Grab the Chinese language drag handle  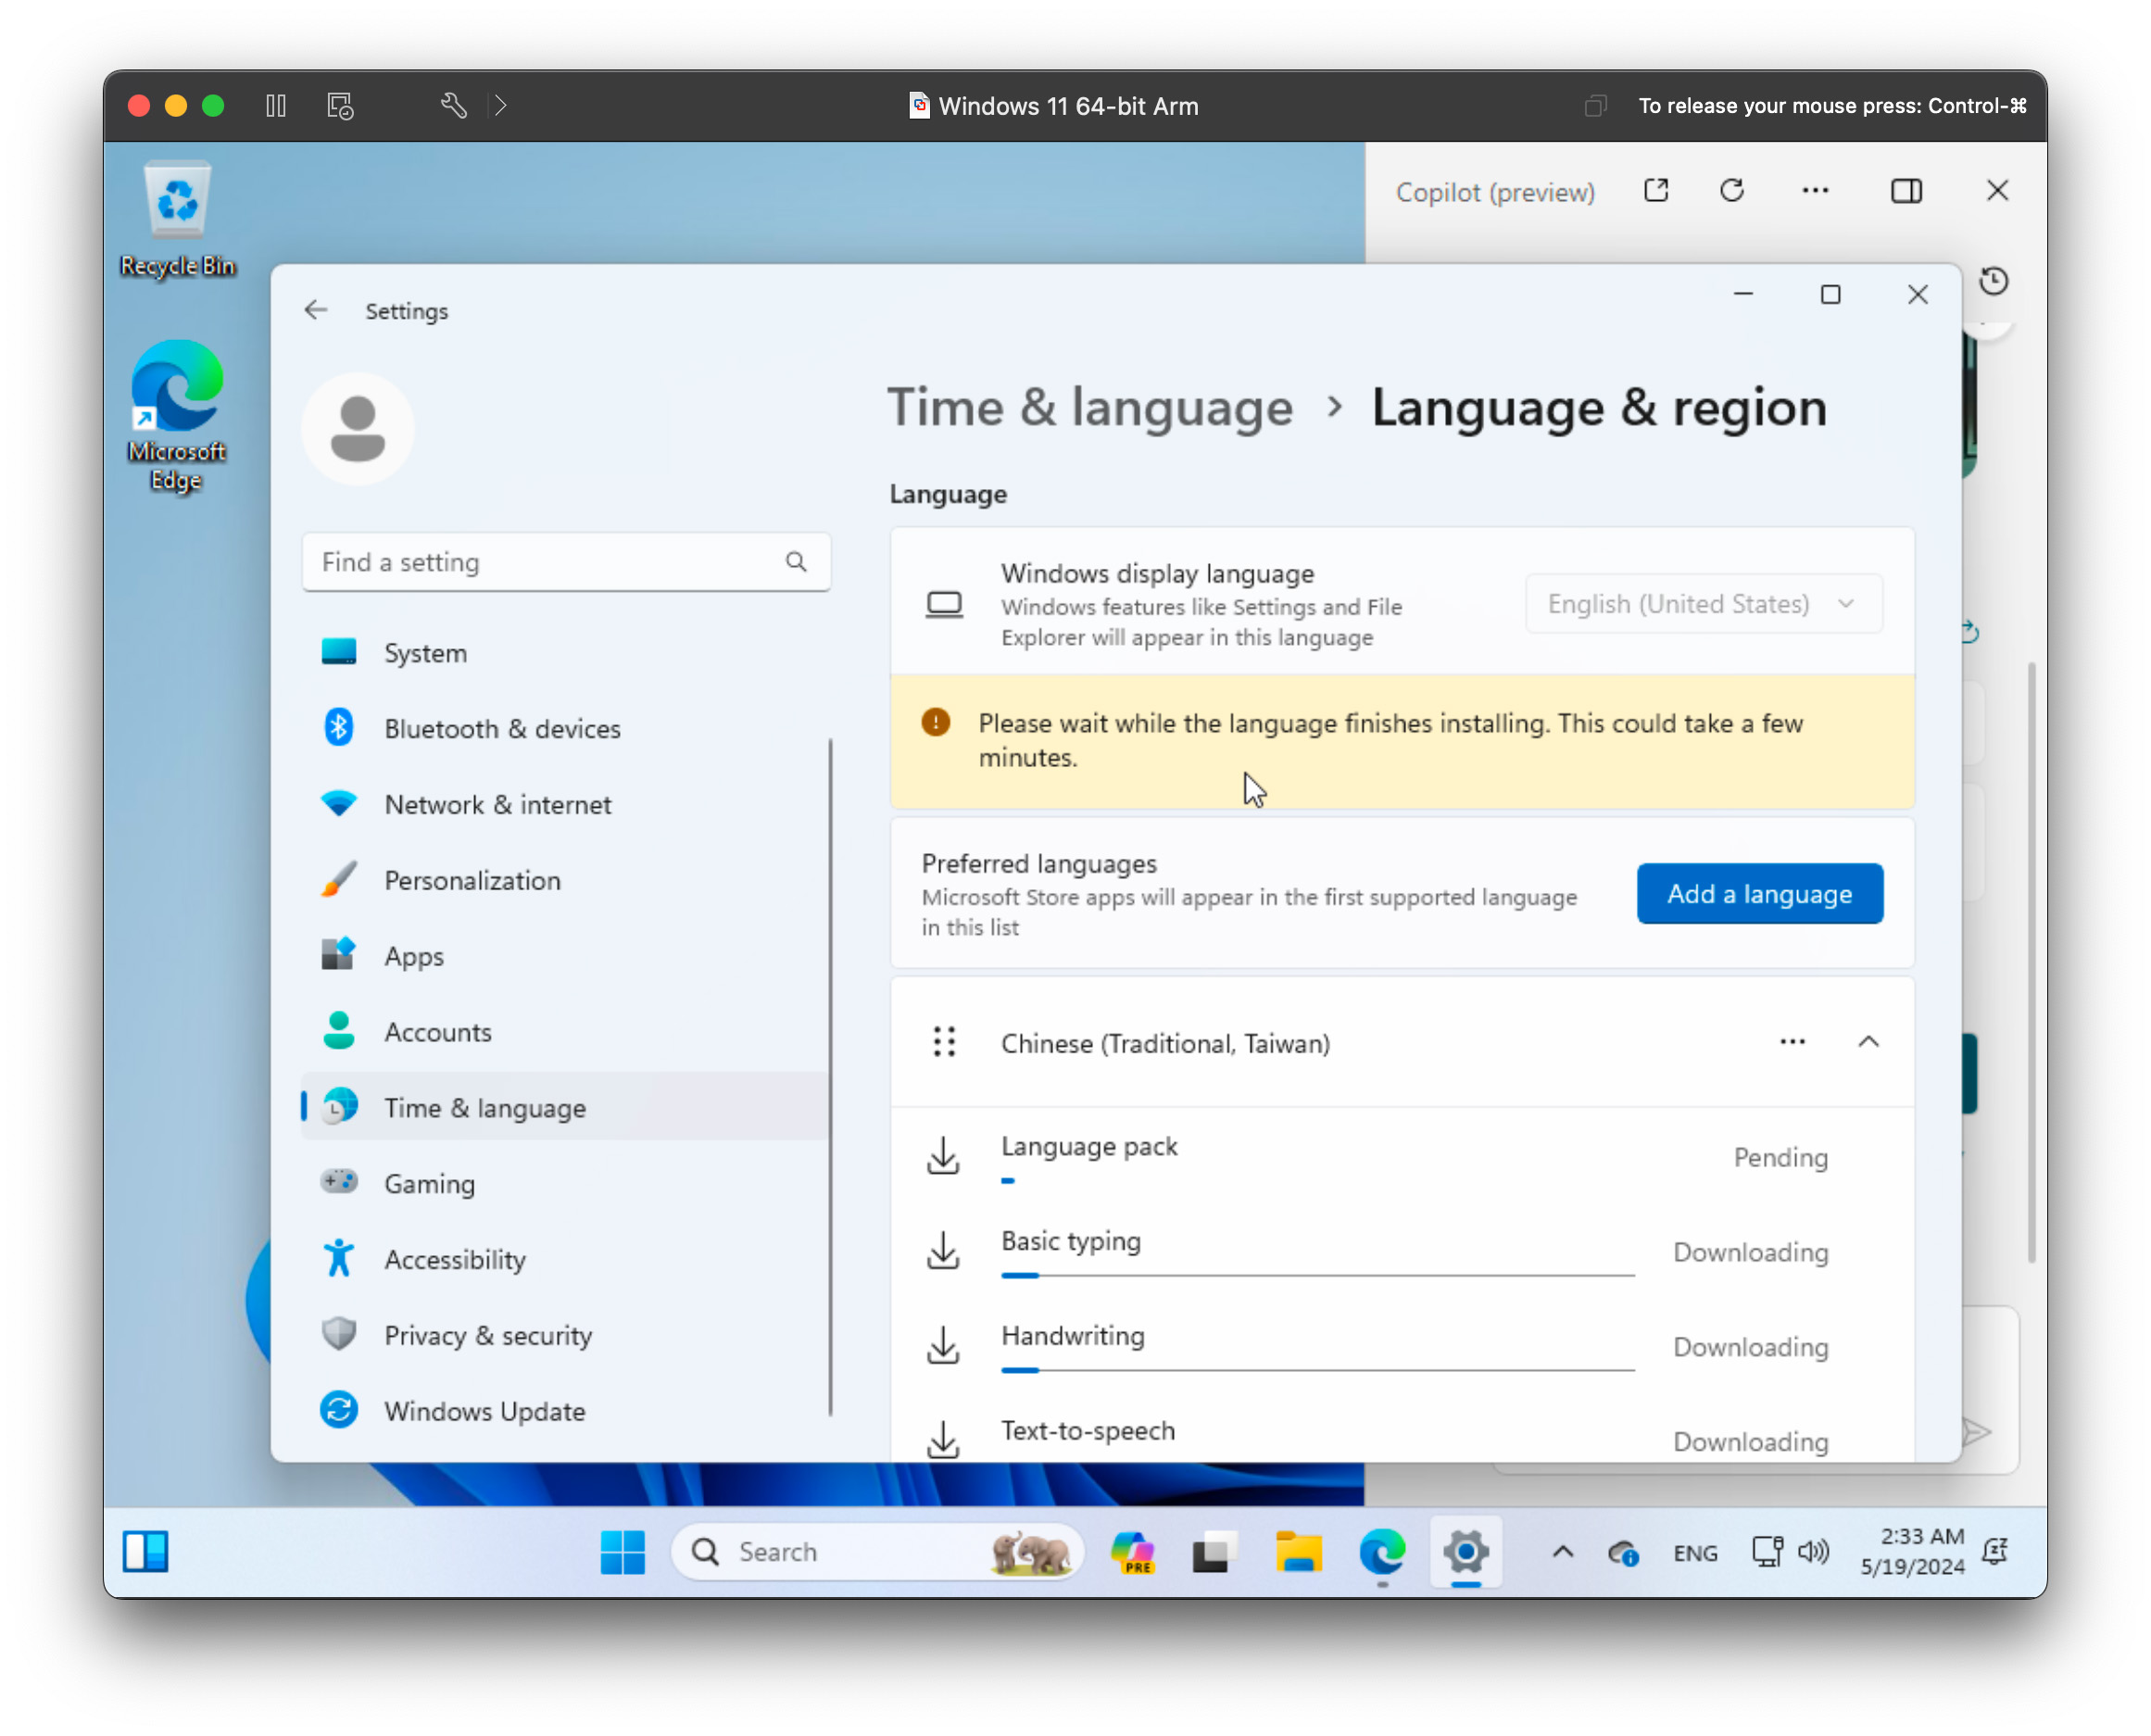(x=944, y=1043)
